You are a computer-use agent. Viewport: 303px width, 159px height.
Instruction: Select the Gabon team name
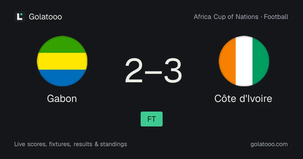pyautogui.click(x=62, y=98)
